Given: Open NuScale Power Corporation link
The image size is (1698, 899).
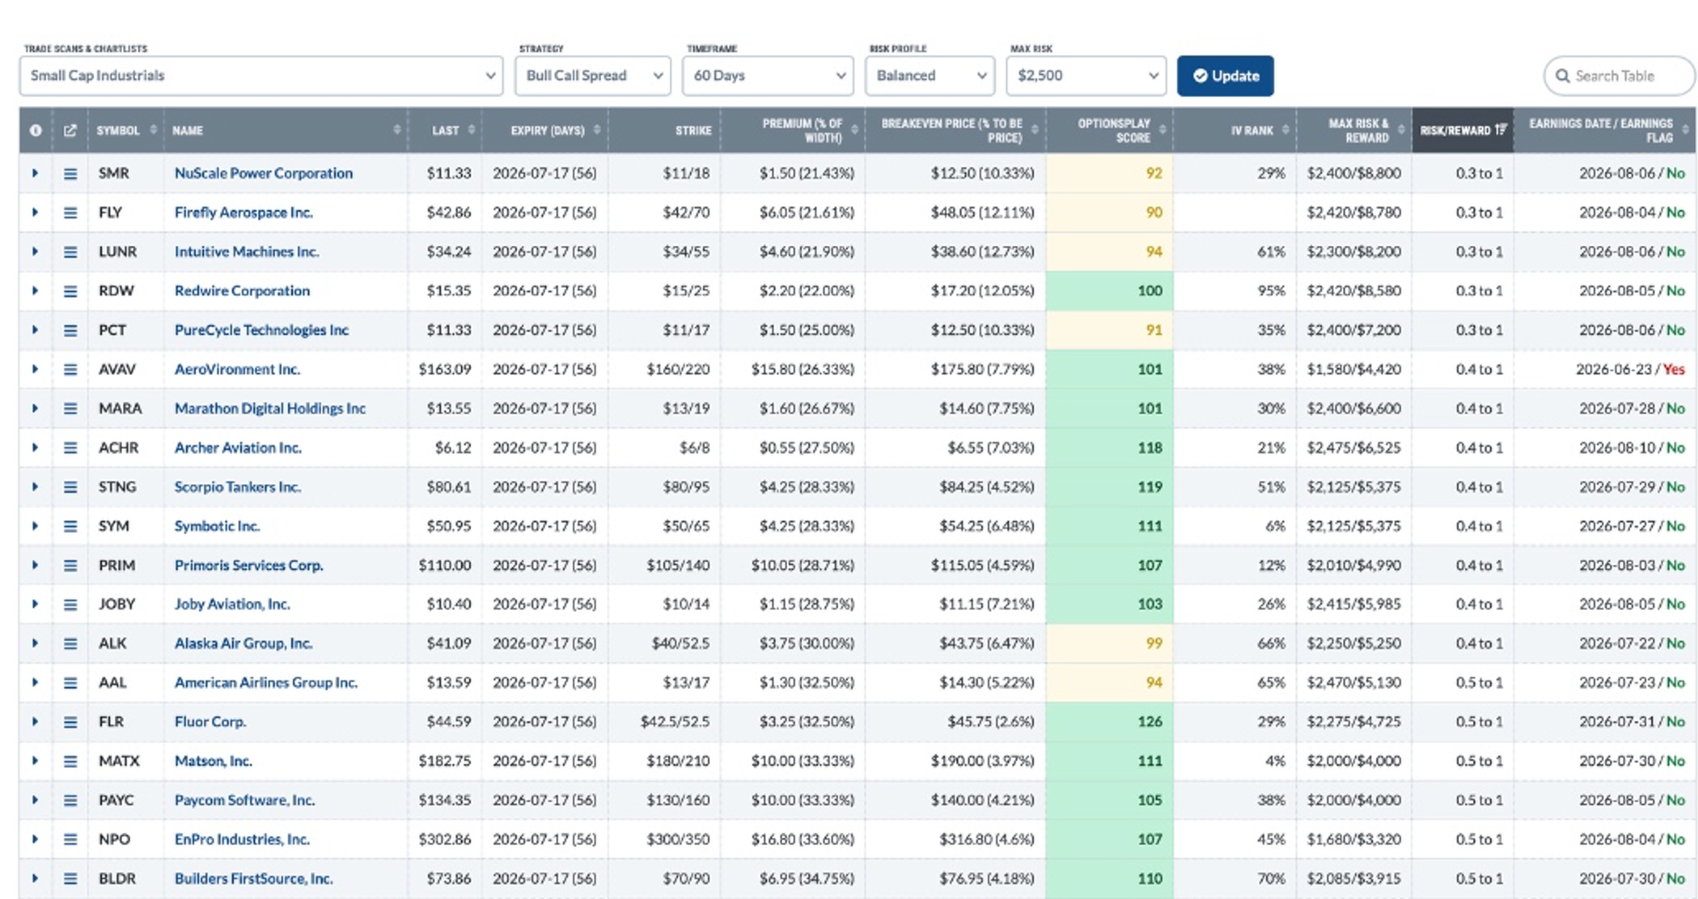Looking at the screenshot, I should pos(263,173).
